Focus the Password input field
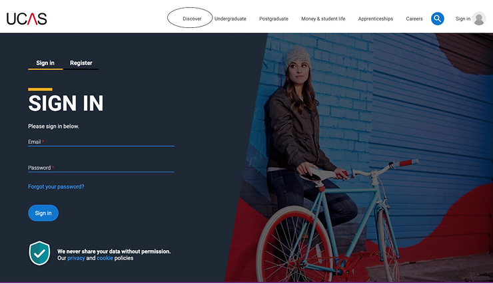Viewport: 493px width, 284px height. 101,168
